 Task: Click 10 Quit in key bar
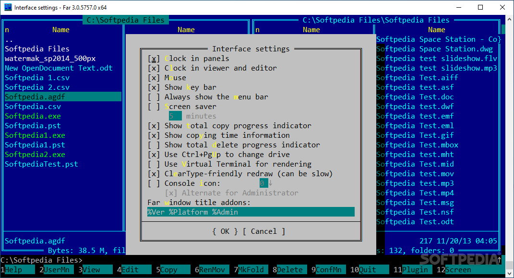(x=370, y=270)
